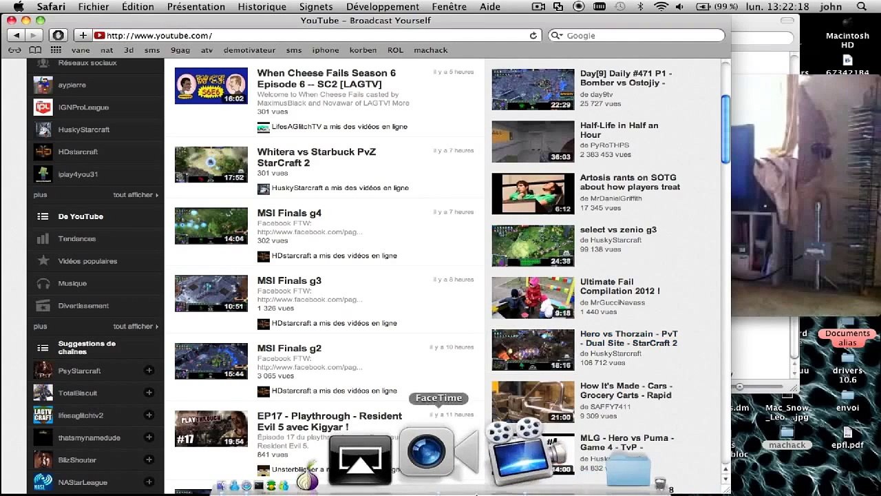Open the blue folder stack in Dock
The image size is (881, 496).
click(x=628, y=471)
